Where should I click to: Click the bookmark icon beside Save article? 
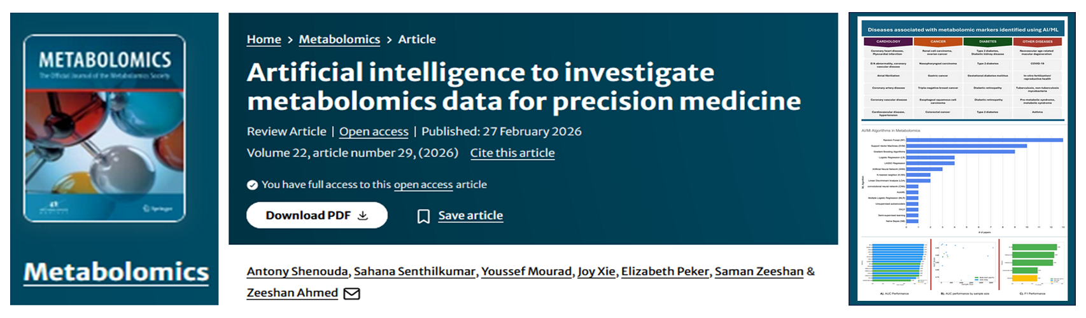point(423,216)
